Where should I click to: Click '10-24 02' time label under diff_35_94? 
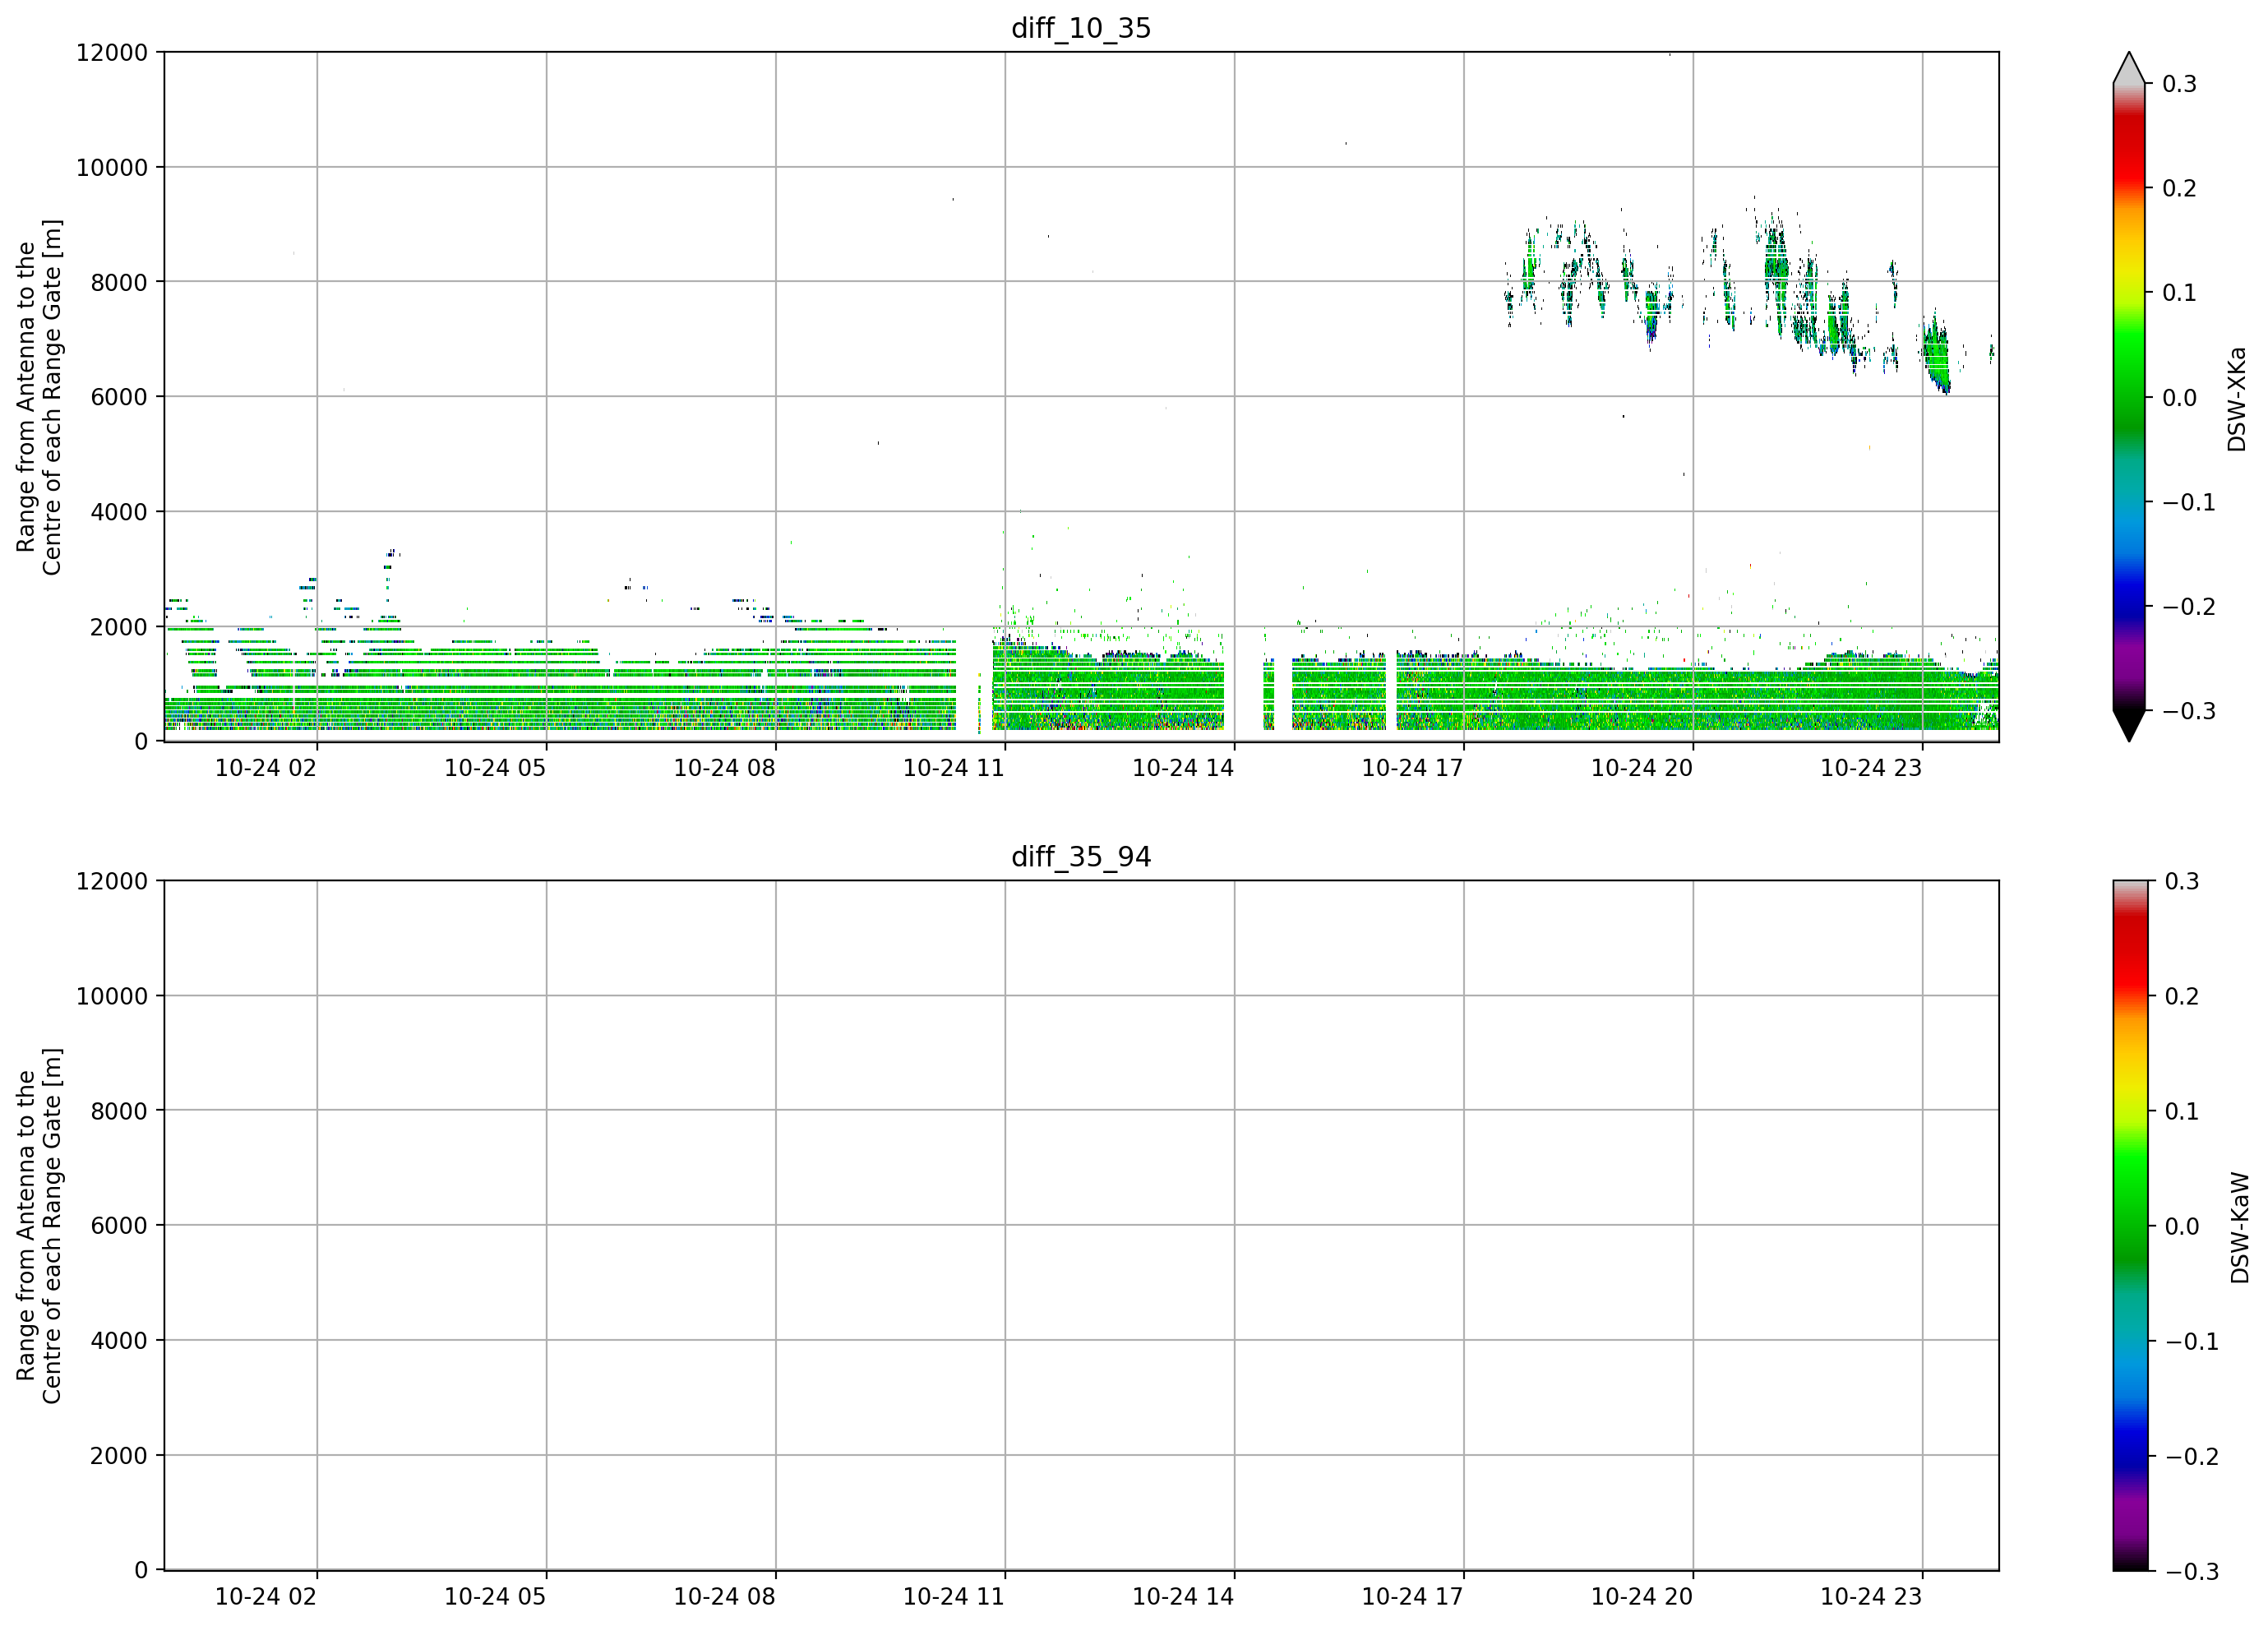[x=266, y=1597]
